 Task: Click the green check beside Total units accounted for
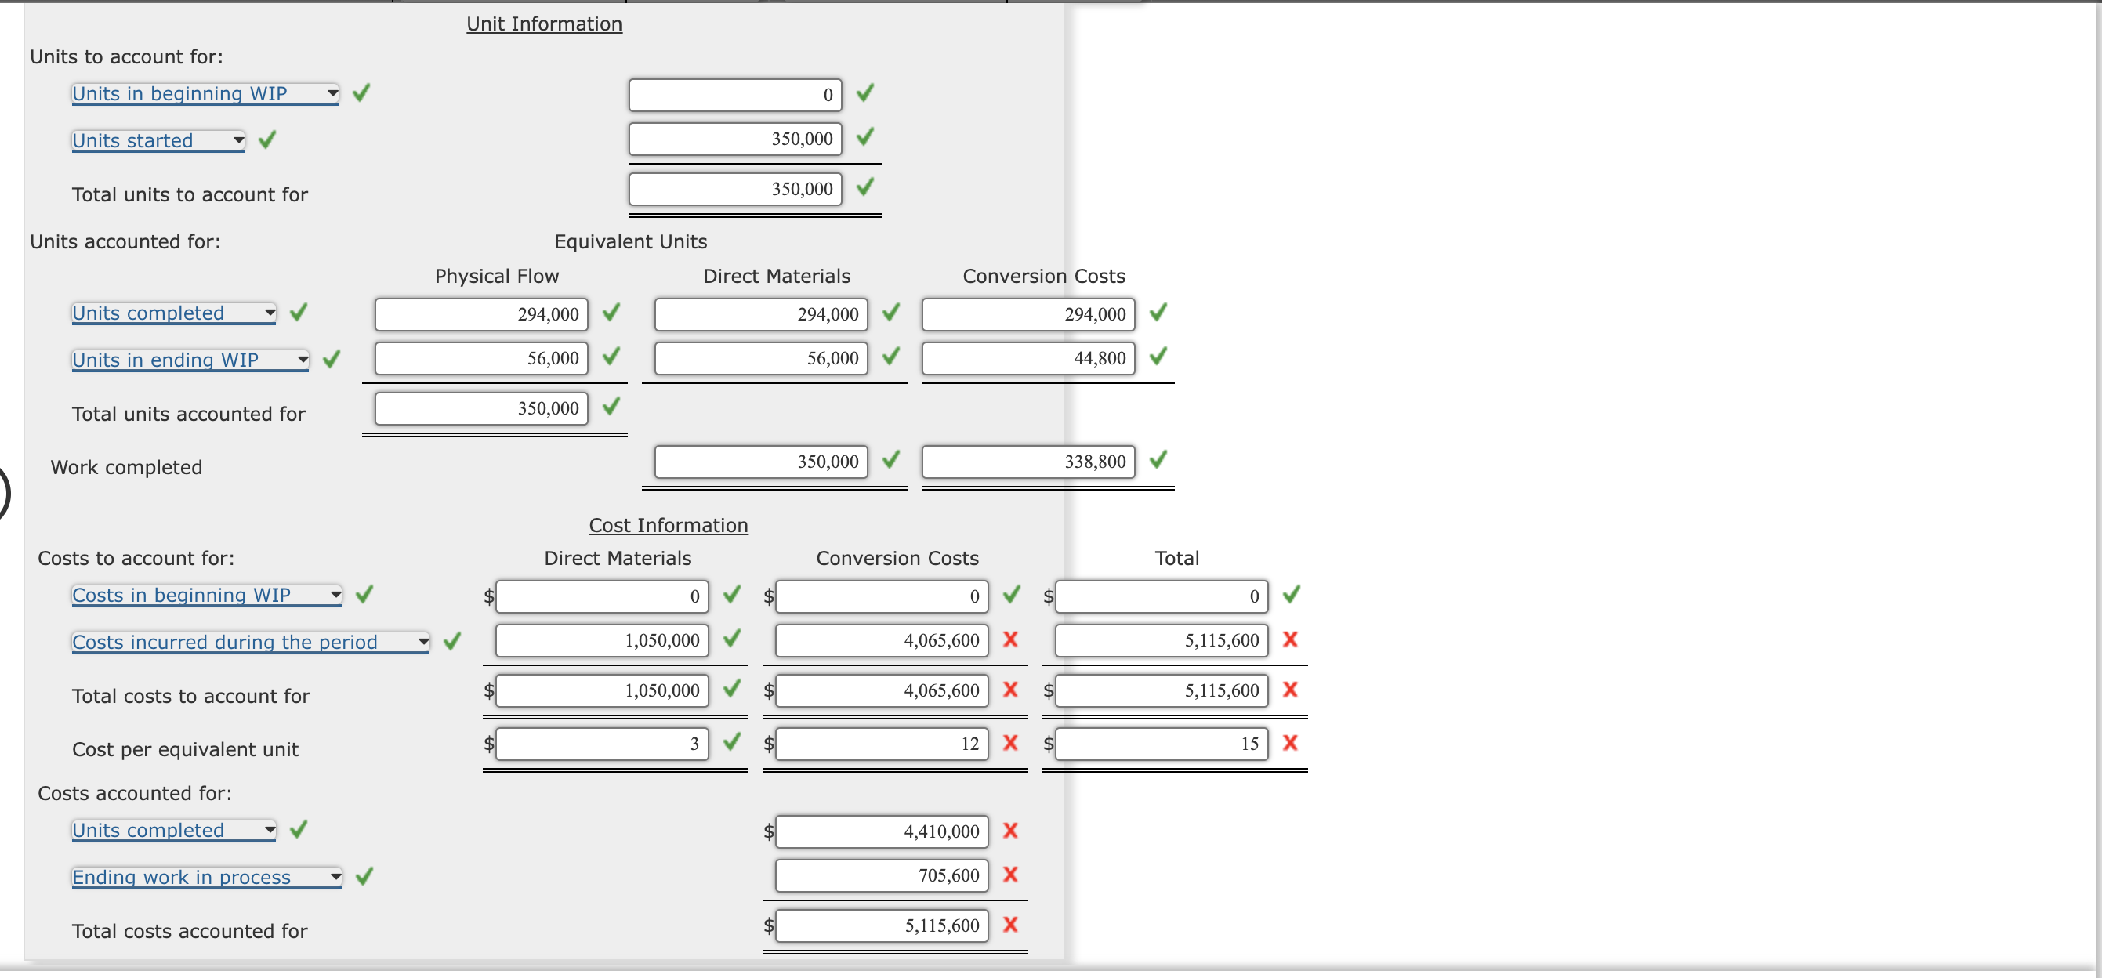tap(612, 407)
